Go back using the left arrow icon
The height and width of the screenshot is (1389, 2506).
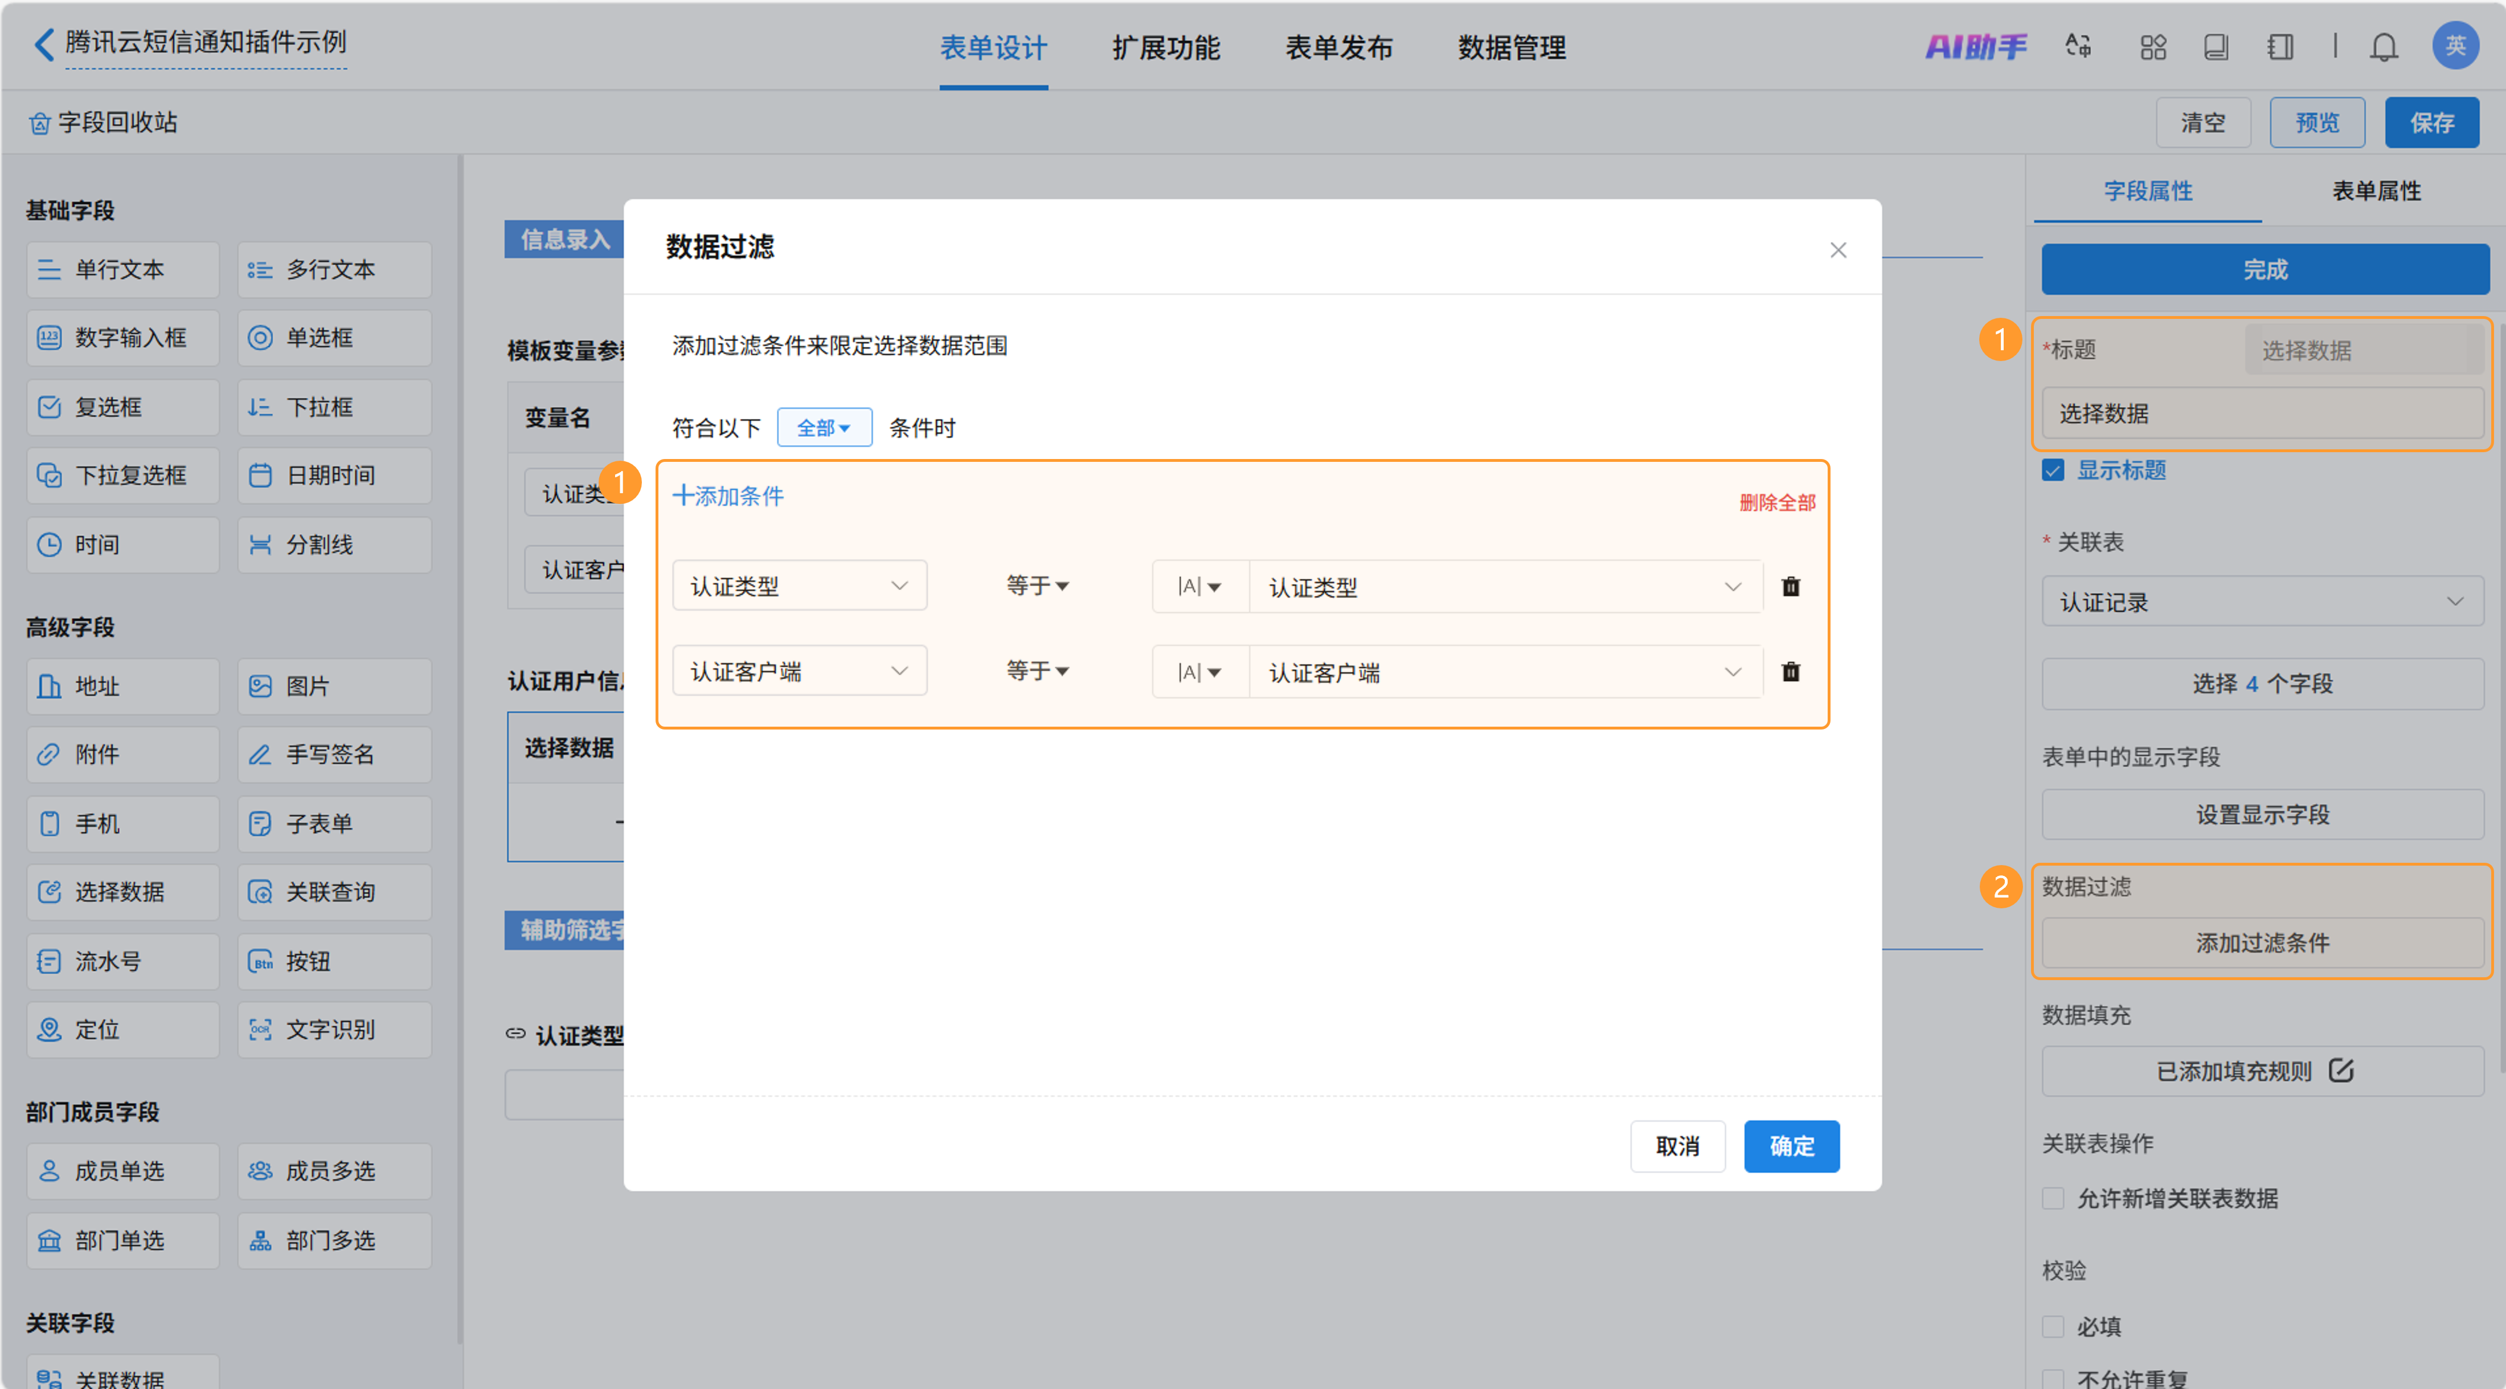point(44,44)
